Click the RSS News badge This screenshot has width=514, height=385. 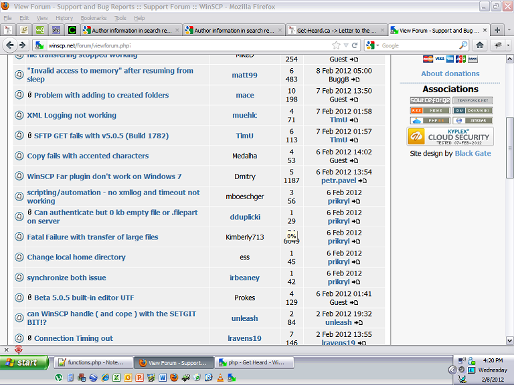click(x=430, y=110)
